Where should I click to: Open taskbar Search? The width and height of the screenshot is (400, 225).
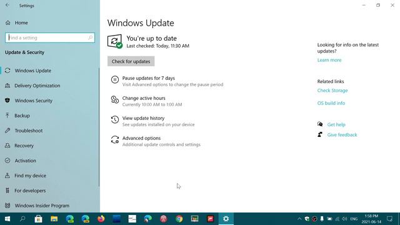click(22, 219)
